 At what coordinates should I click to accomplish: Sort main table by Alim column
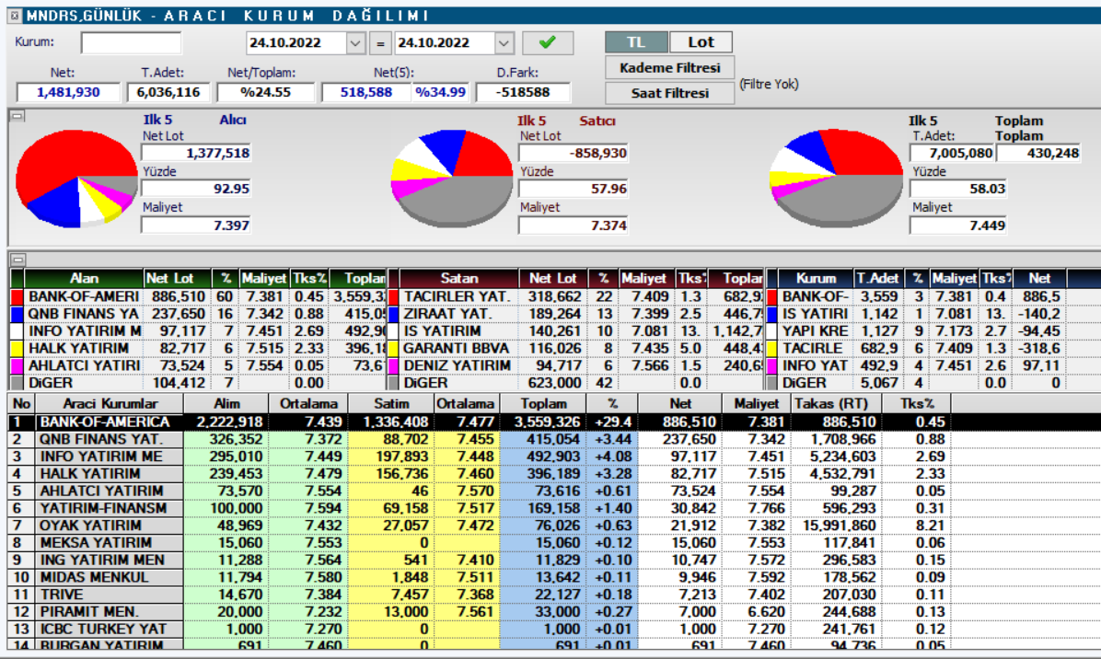(x=226, y=403)
